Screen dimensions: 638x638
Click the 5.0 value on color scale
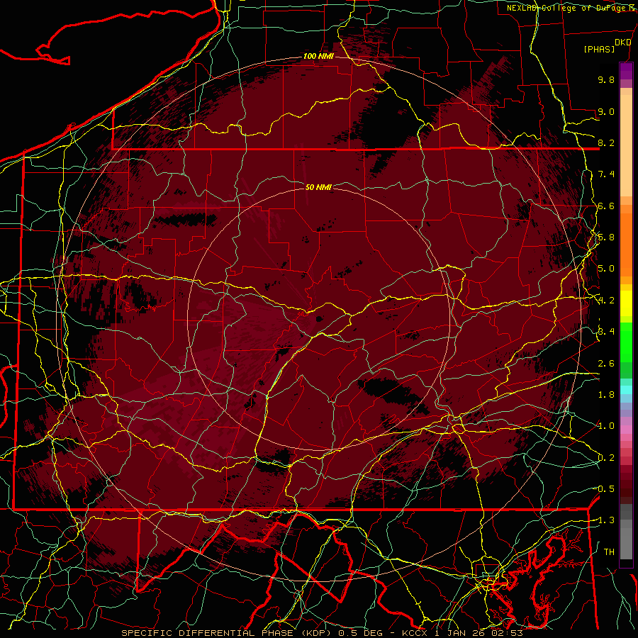(x=606, y=269)
